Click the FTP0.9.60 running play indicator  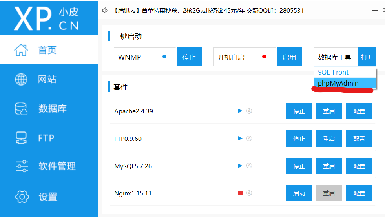240,139
